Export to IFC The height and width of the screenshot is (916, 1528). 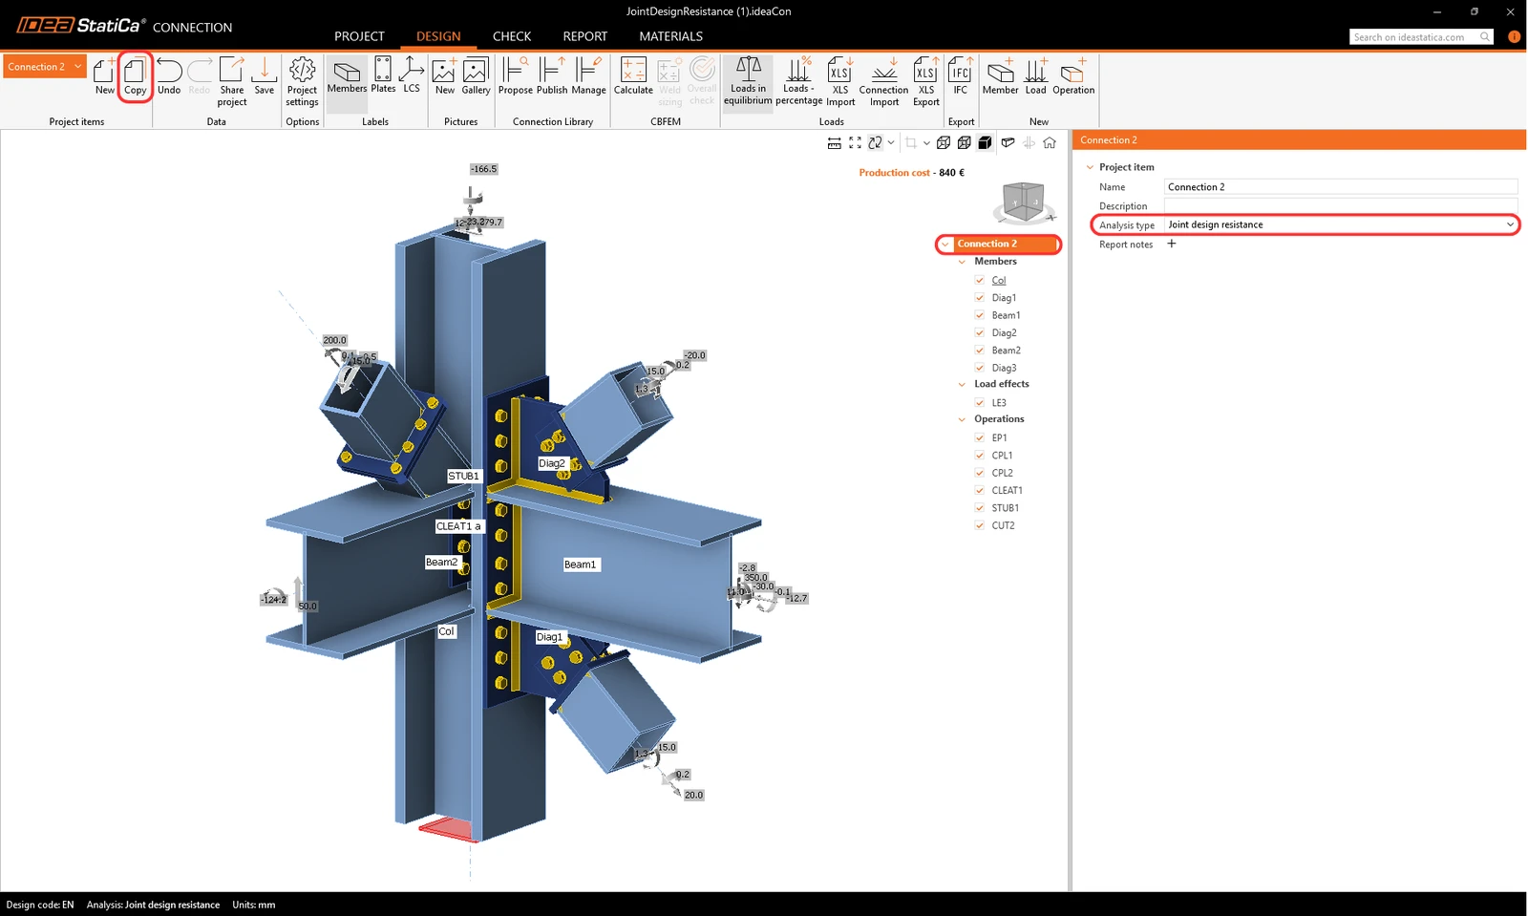961,76
